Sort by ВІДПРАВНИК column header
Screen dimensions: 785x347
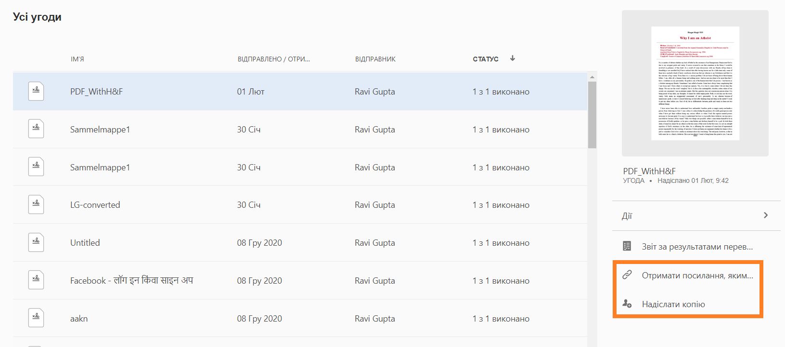(x=375, y=59)
